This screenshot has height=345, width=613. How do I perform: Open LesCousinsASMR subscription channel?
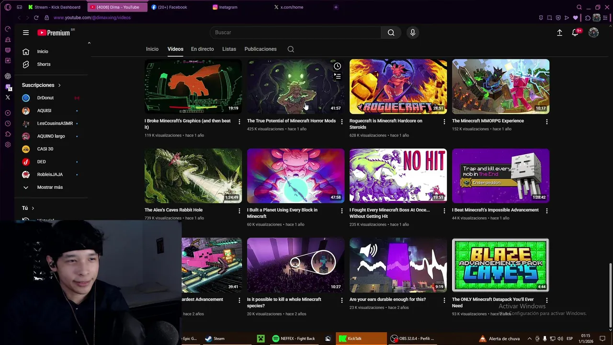point(50,123)
